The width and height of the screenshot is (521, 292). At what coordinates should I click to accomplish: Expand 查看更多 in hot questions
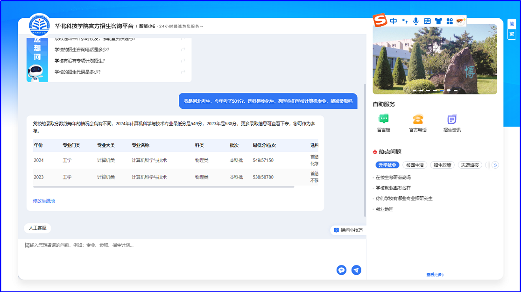pyautogui.click(x=435, y=275)
